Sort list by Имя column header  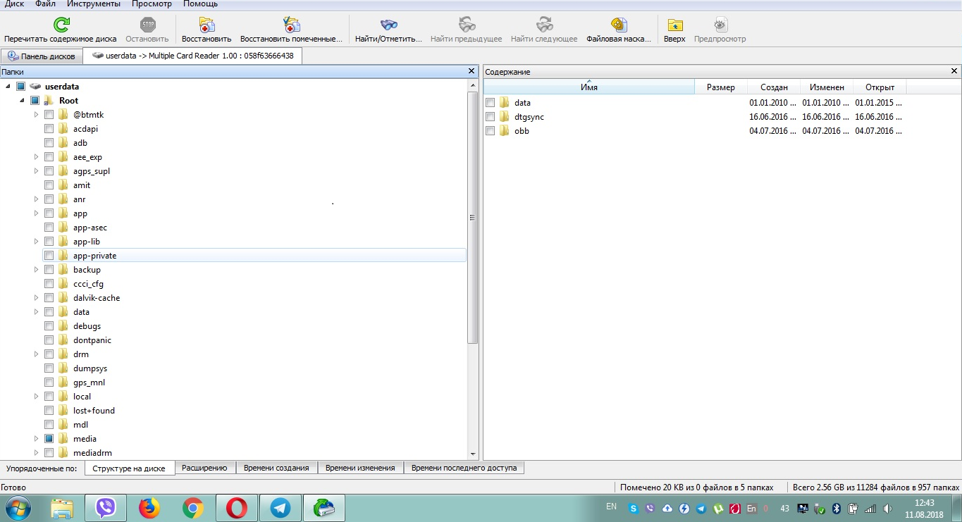(x=589, y=87)
